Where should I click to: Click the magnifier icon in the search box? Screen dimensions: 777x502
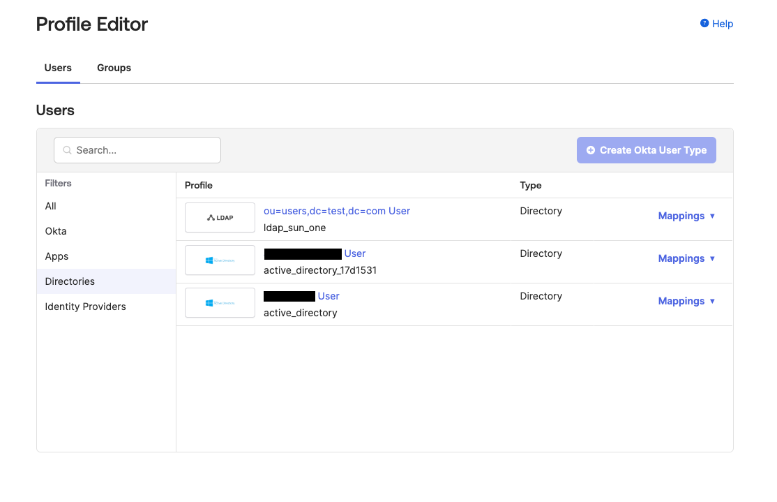click(x=66, y=150)
